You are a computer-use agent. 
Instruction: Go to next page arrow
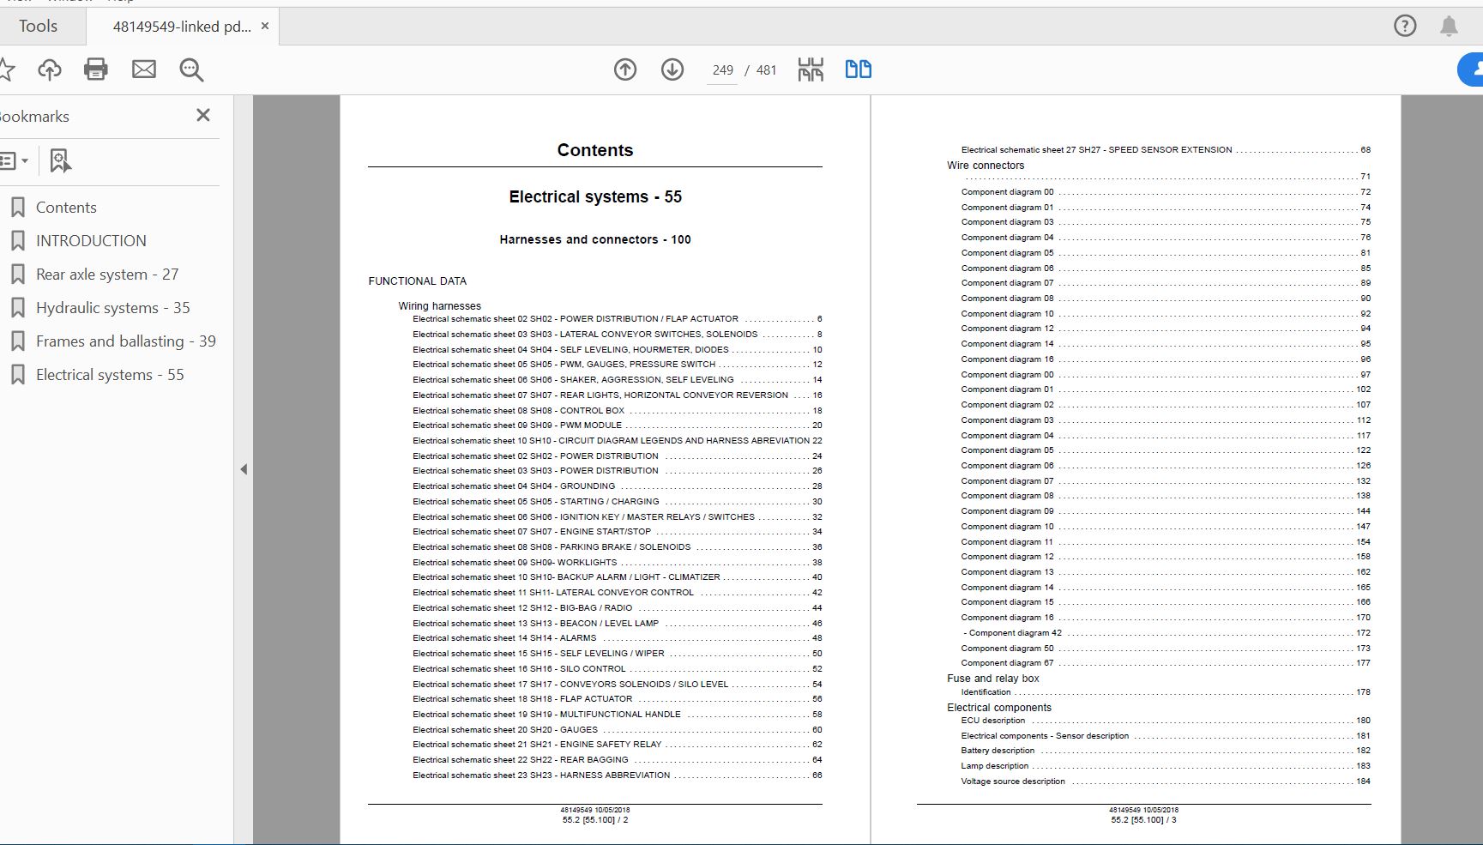tap(672, 69)
